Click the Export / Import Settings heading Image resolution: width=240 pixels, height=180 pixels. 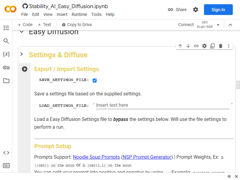pyautogui.click(x=67, y=69)
